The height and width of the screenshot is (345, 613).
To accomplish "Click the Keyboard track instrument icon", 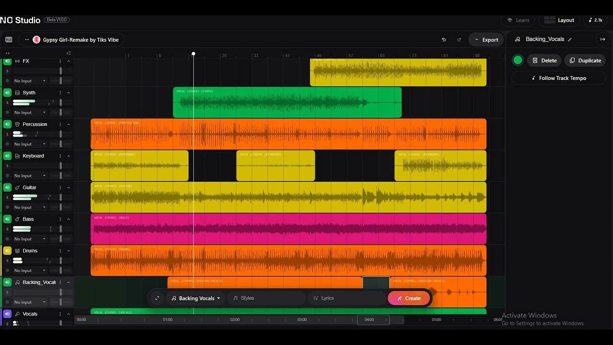I will click(18, 156).
